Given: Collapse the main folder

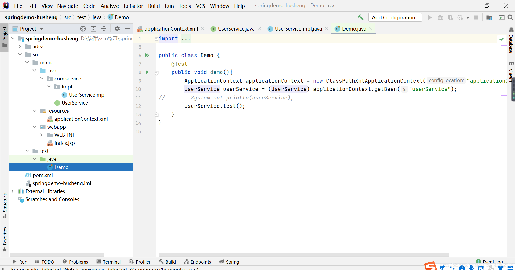Looking at the screenshot, I should [27, 62].
